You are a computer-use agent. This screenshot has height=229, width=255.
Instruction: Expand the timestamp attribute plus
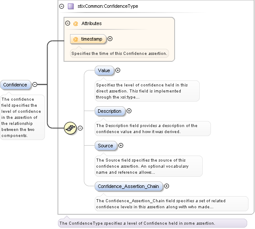(x=110, y=39)
